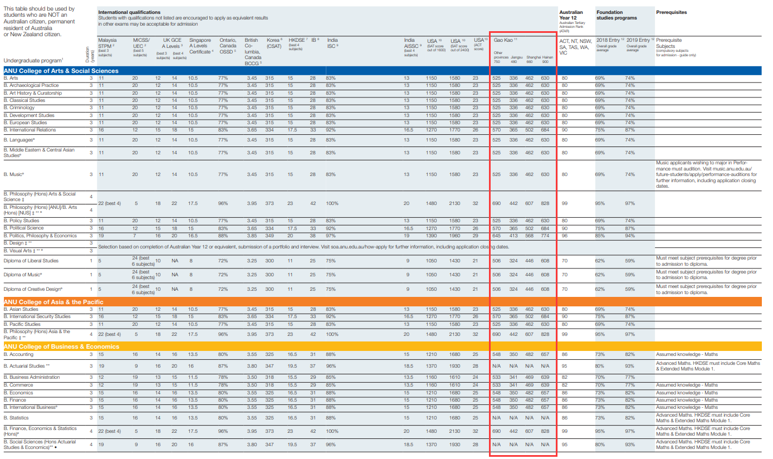773x459 pixels.
Task: Select the Diploma of Liberal Studies label
Action: pyautogui.click(x=31, y=261)
